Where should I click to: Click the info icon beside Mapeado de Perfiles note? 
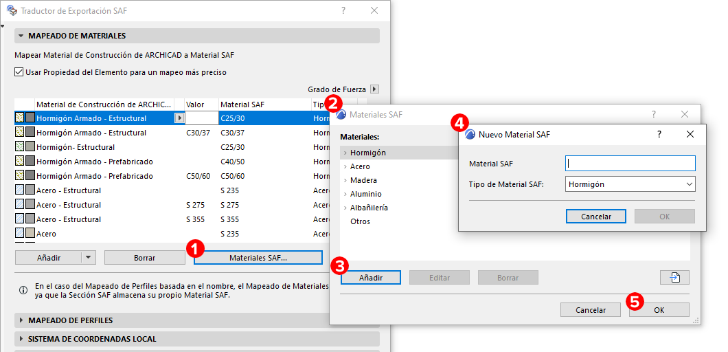tap(23, 290)
